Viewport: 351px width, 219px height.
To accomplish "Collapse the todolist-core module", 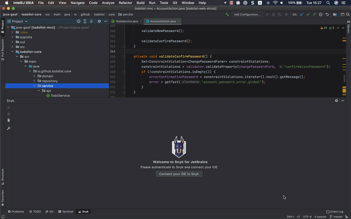I will [12, 52].
